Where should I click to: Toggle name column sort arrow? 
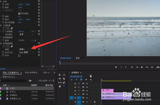point(8,85)
